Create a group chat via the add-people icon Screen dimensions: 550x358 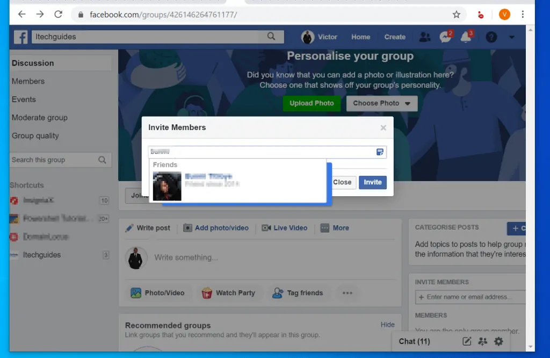(x=482, y=341)
